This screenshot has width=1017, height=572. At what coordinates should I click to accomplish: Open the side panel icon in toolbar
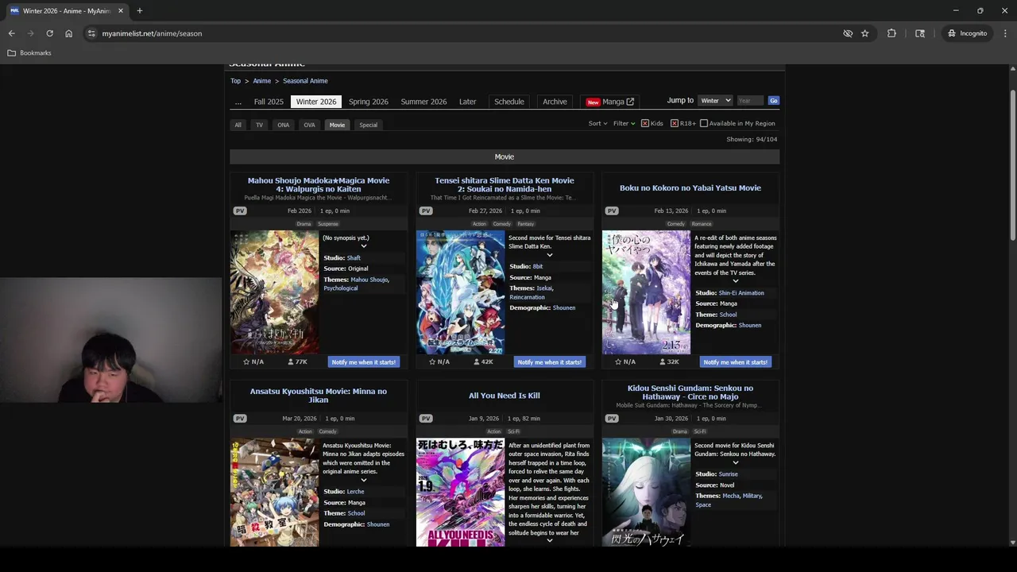tap(920, 33)
